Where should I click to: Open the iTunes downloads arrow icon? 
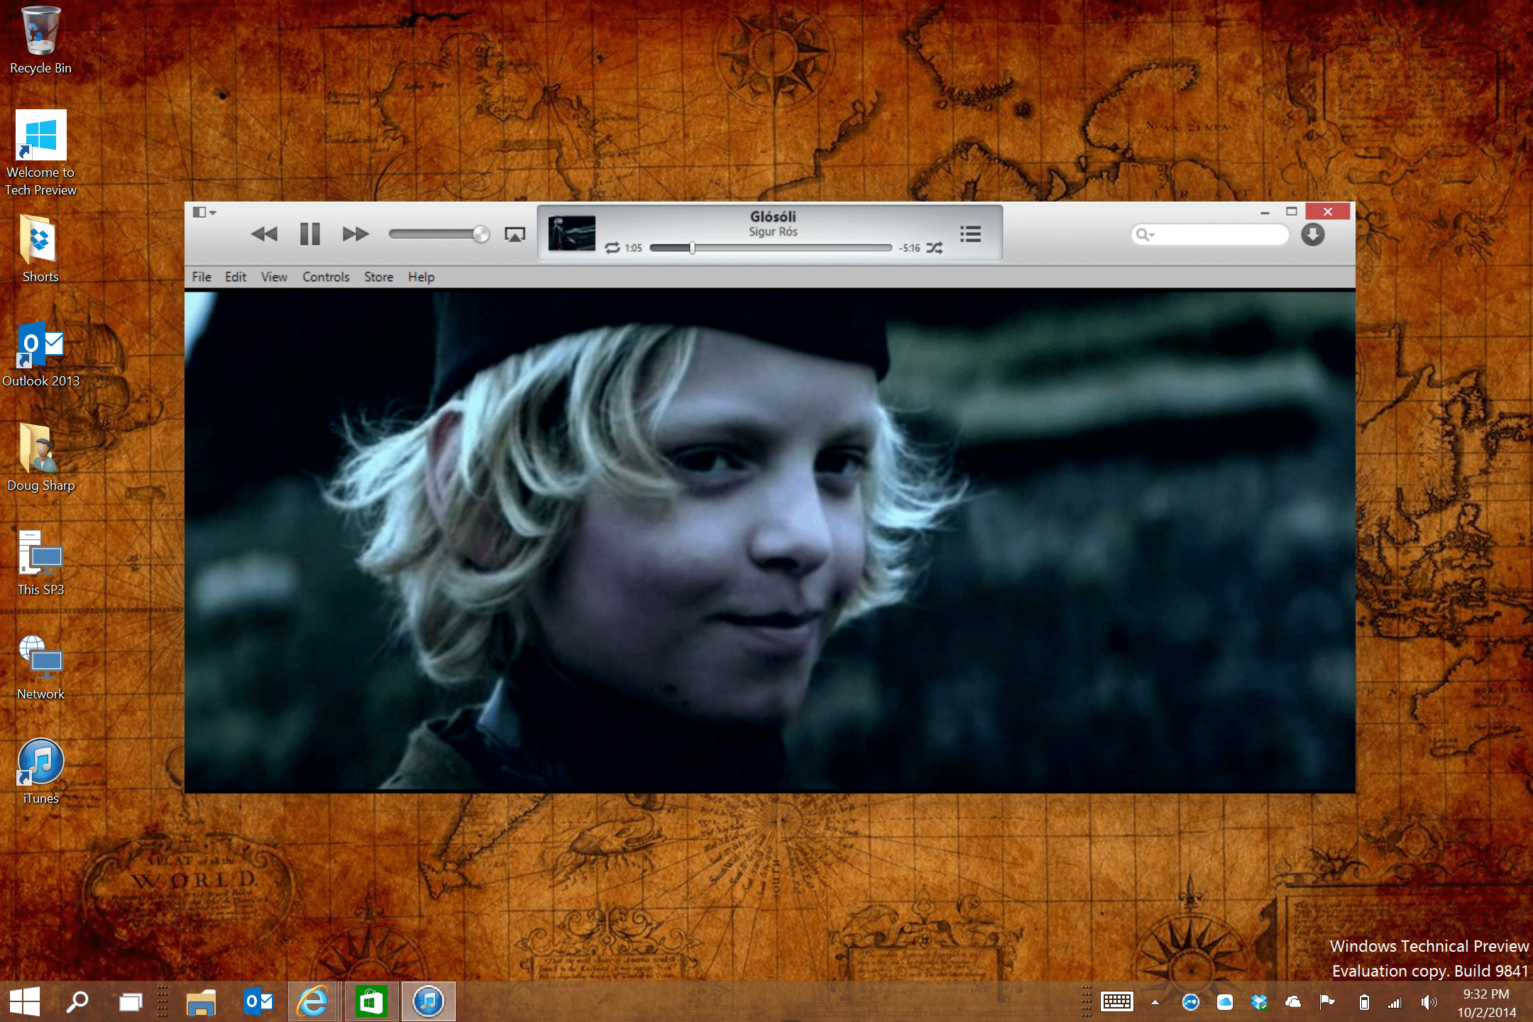(1313, 234)
